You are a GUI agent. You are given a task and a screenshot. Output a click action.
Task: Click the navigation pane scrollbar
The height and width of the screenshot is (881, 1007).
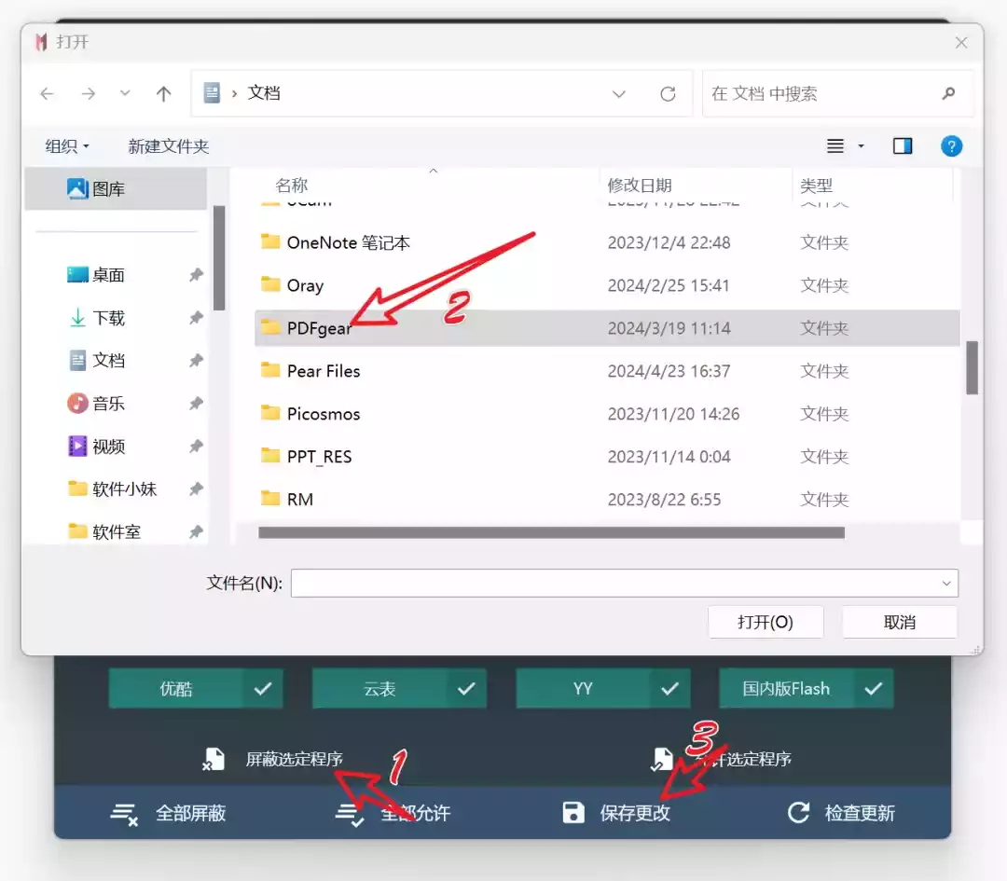[219, 258]
